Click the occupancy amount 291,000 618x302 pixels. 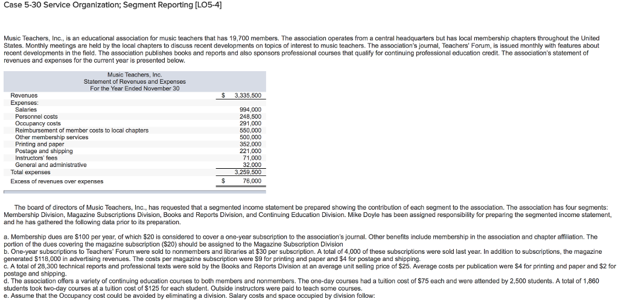[250, 124]
